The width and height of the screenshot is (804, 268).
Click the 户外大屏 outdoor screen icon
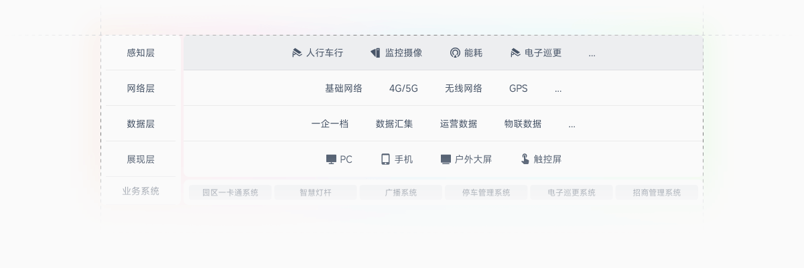446,159
